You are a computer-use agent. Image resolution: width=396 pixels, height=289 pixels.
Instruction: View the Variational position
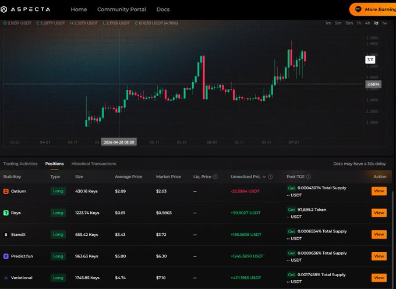coord(379,277)
